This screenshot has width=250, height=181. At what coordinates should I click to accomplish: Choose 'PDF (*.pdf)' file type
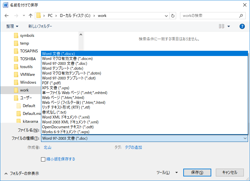click(144, 83)
